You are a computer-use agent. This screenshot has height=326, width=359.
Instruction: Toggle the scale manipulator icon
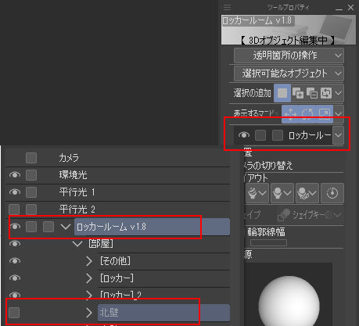pyautogui.click(x=325, y=114)
